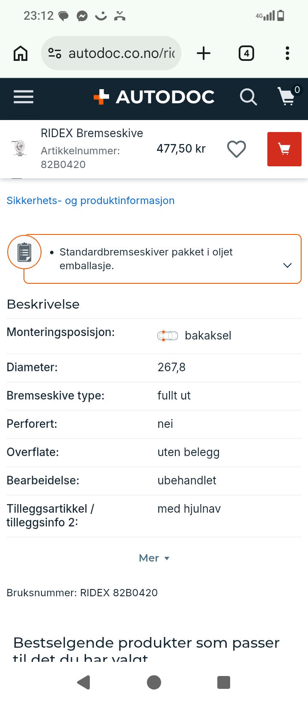308x703 pixels.
Task: View the shopping cart in header
Action: click(287, 96)
